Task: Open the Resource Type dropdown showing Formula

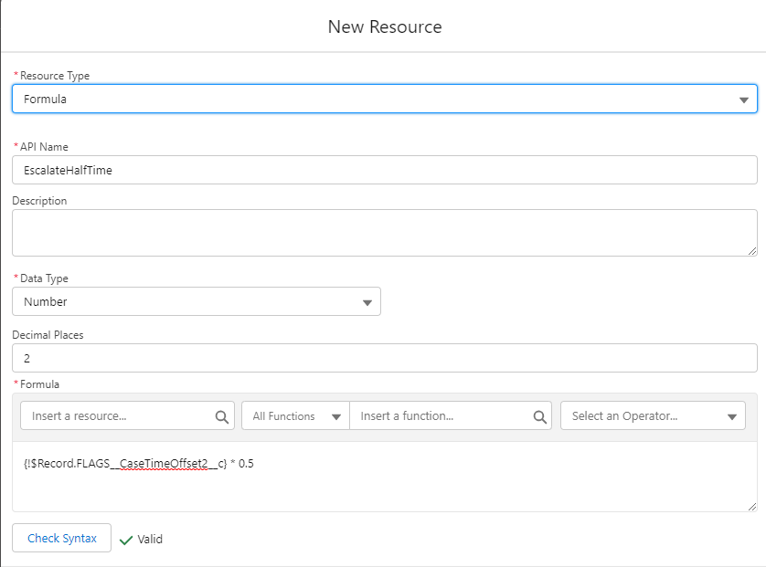Action: pos(385,99)
